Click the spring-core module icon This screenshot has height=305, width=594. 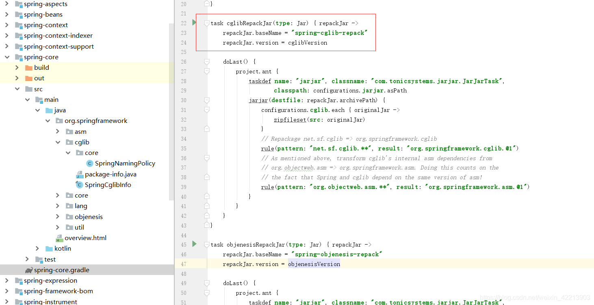[x=19, y=57]
